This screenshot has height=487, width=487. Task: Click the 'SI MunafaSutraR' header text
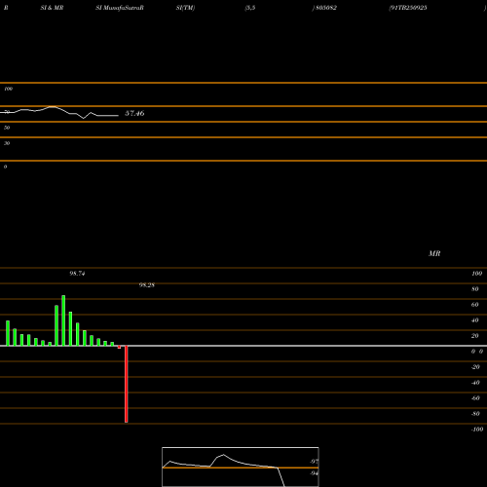[x=120, y=8]
